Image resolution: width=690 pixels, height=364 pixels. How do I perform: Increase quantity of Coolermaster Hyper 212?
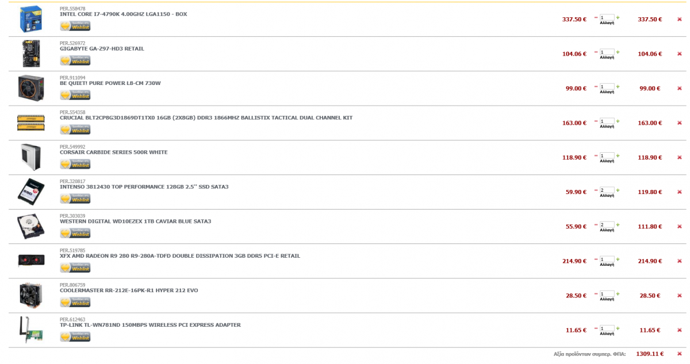coord(618,293)
